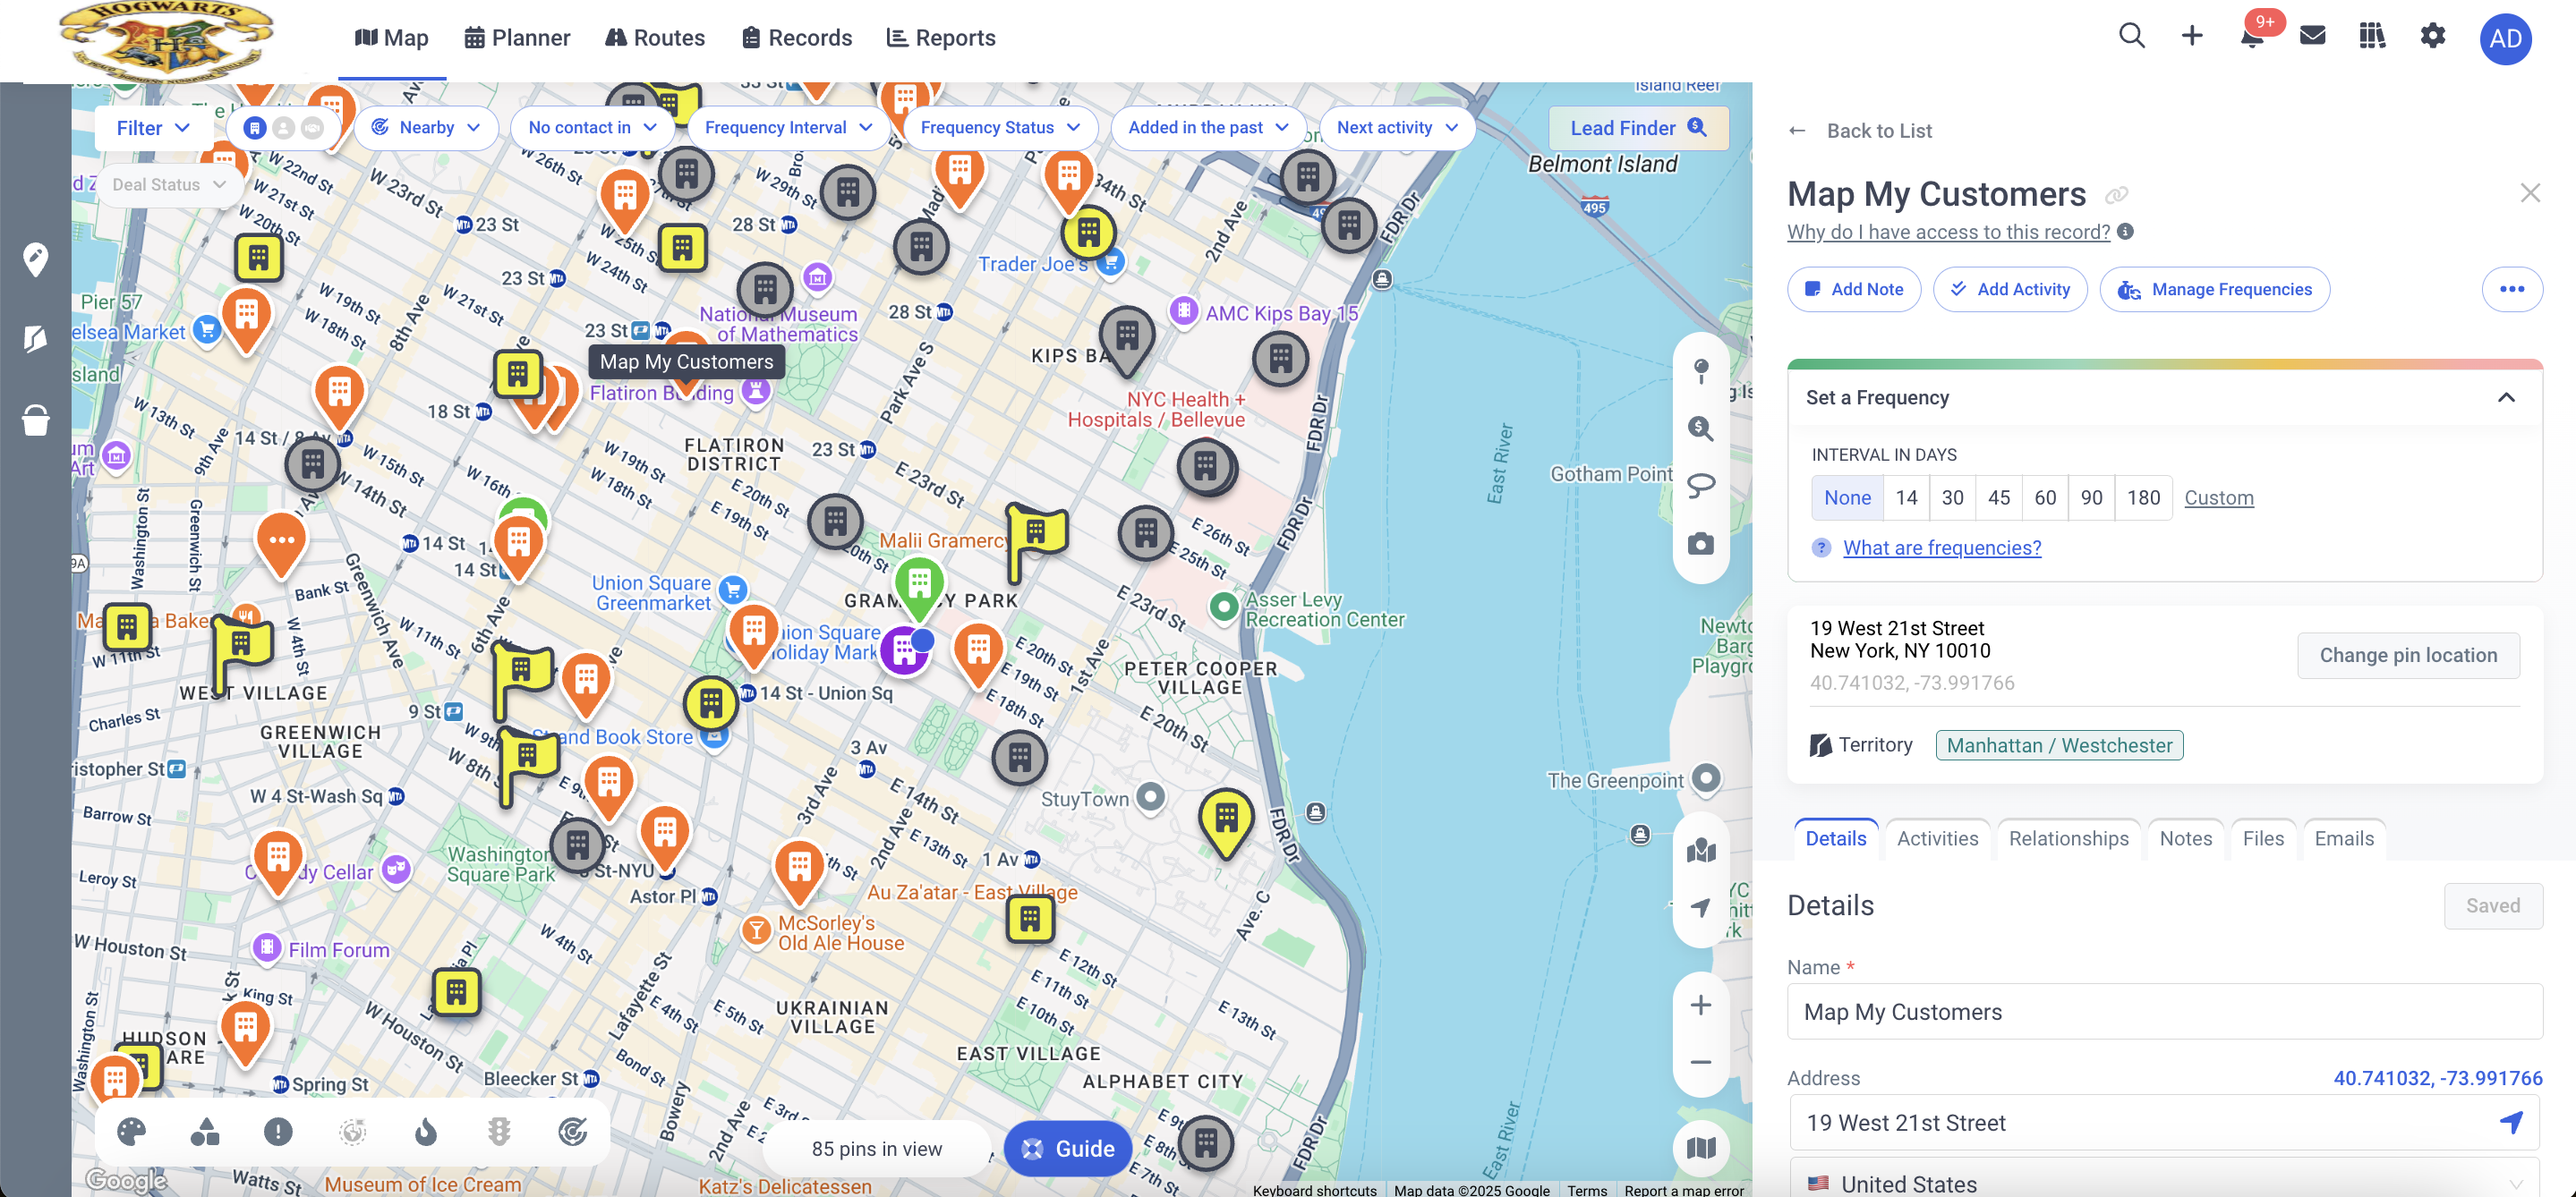The width and height of the screenshot is (2576, 1197).
Task: Click the exclamation alert layer icon
Action: [278, 1131]
